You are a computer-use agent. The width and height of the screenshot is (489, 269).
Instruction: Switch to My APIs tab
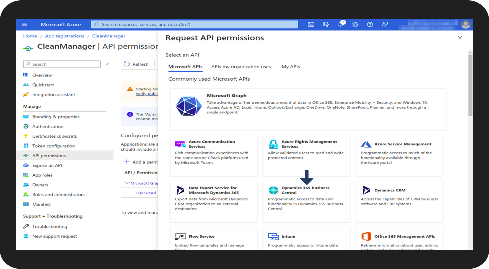291,67
